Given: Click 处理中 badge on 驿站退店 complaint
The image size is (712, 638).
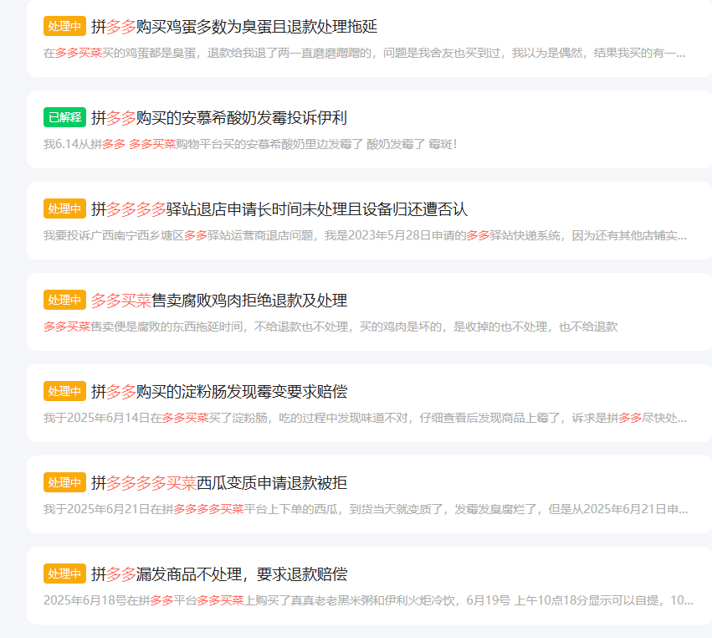Looking at the screenshot, I should 64,209.
